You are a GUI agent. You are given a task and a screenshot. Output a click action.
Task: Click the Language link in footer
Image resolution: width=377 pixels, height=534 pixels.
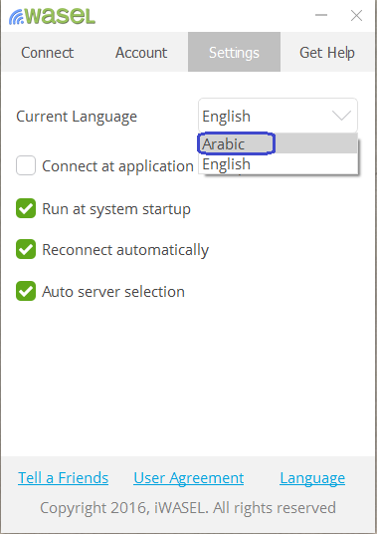pyautogui.click(x=312, y=478)
